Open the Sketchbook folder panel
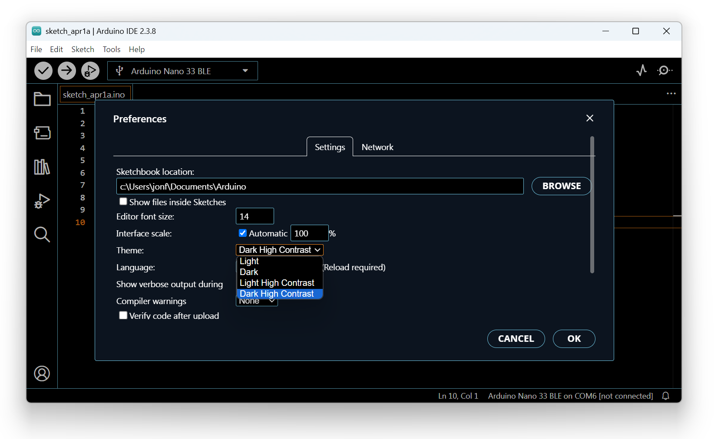721x439 pixels. click(42, 99)
